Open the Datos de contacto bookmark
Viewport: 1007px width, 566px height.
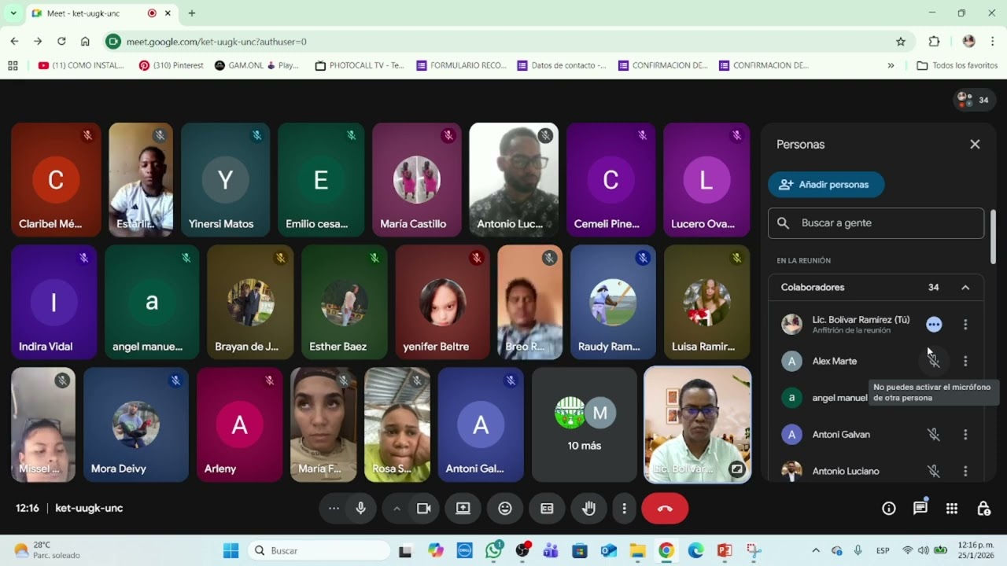tap(562, 66)
